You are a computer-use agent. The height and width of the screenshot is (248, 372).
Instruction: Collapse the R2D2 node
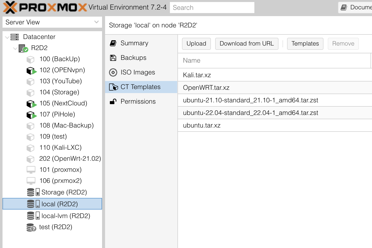coord(15,48)
